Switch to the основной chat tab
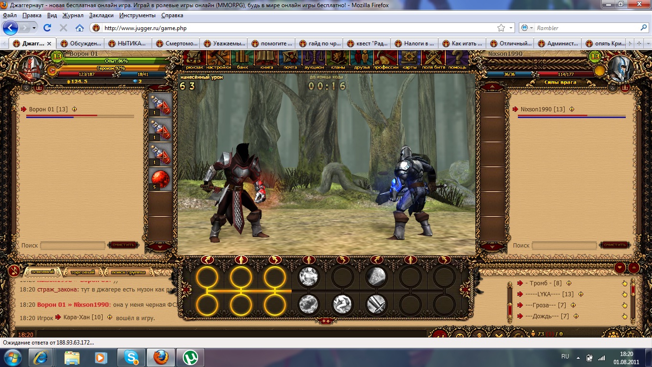This screenshot has height=367, width=652. [x=42, y=272]
